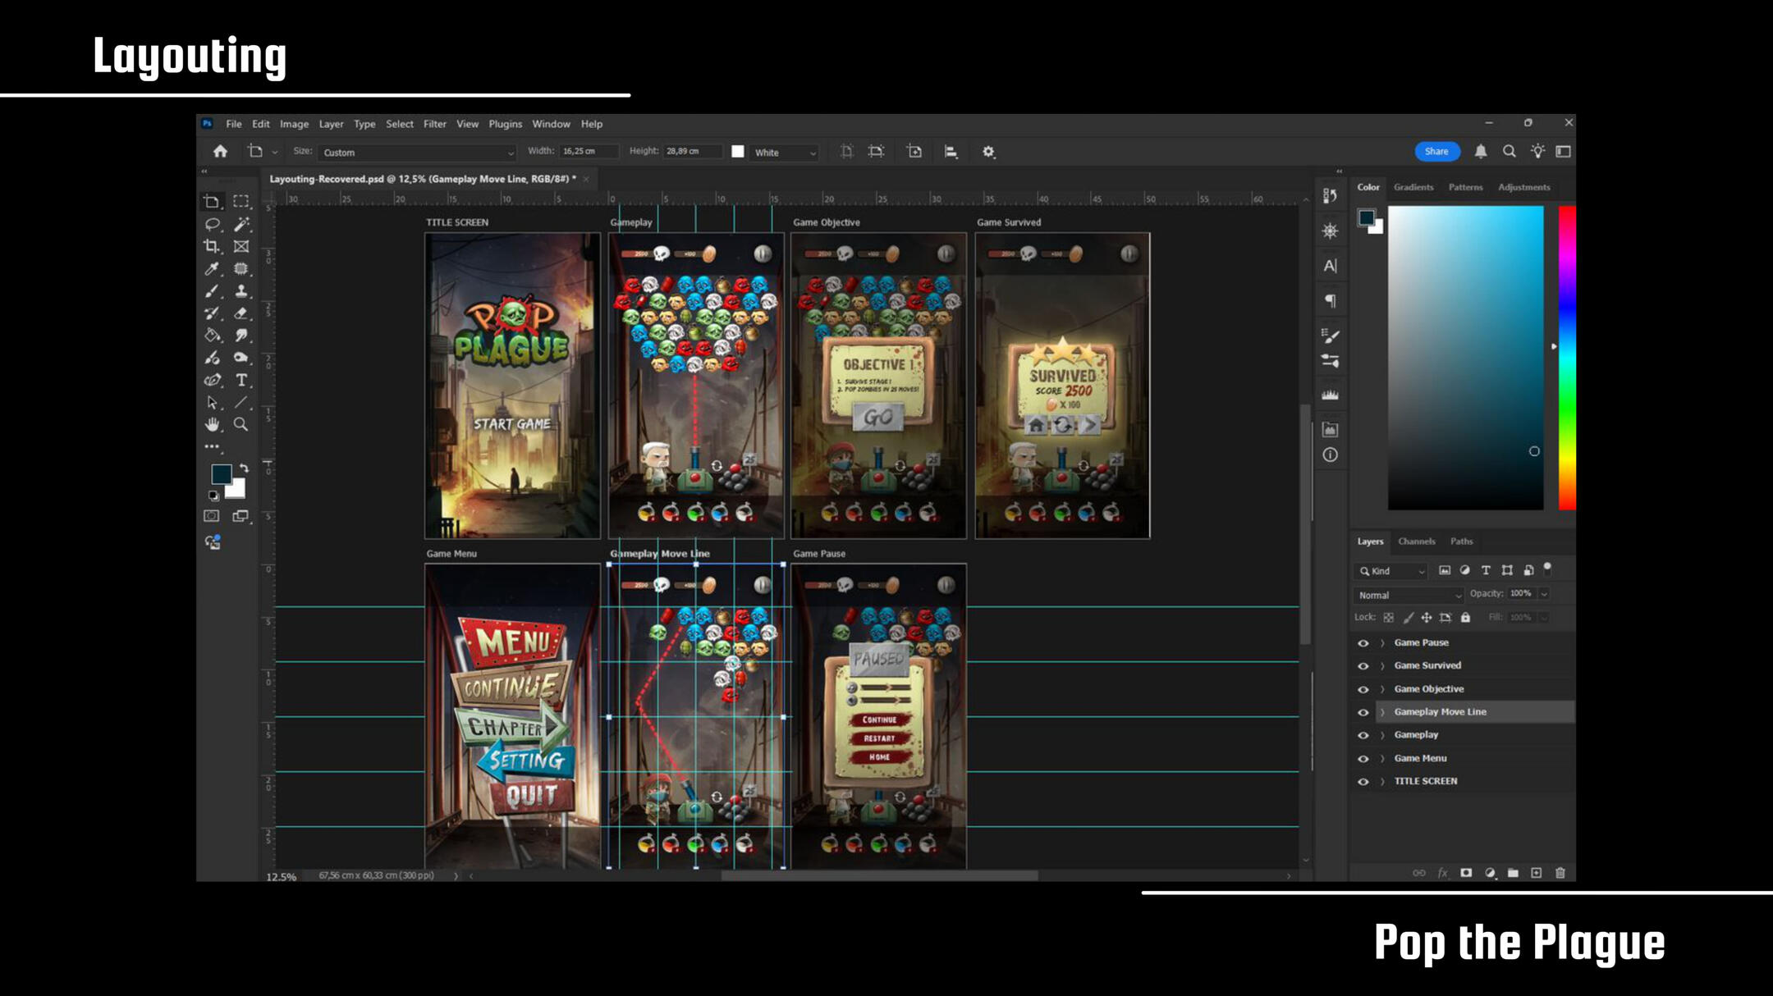This screenshot has height=996, width=1773.
Task: Create a new layer group folder
Action: click(x=1513, y=873)
